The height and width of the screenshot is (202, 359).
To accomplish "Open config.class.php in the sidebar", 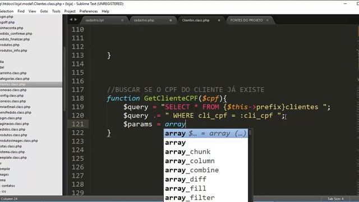I will pyautogui.click(x=12, y=95).
